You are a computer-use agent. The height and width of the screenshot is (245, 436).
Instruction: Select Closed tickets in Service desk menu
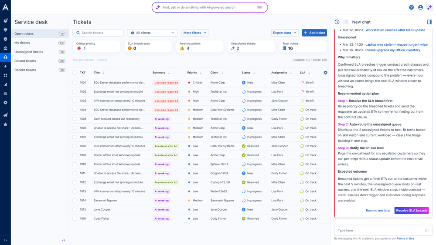pyautogui.click(x=40, y=61)
